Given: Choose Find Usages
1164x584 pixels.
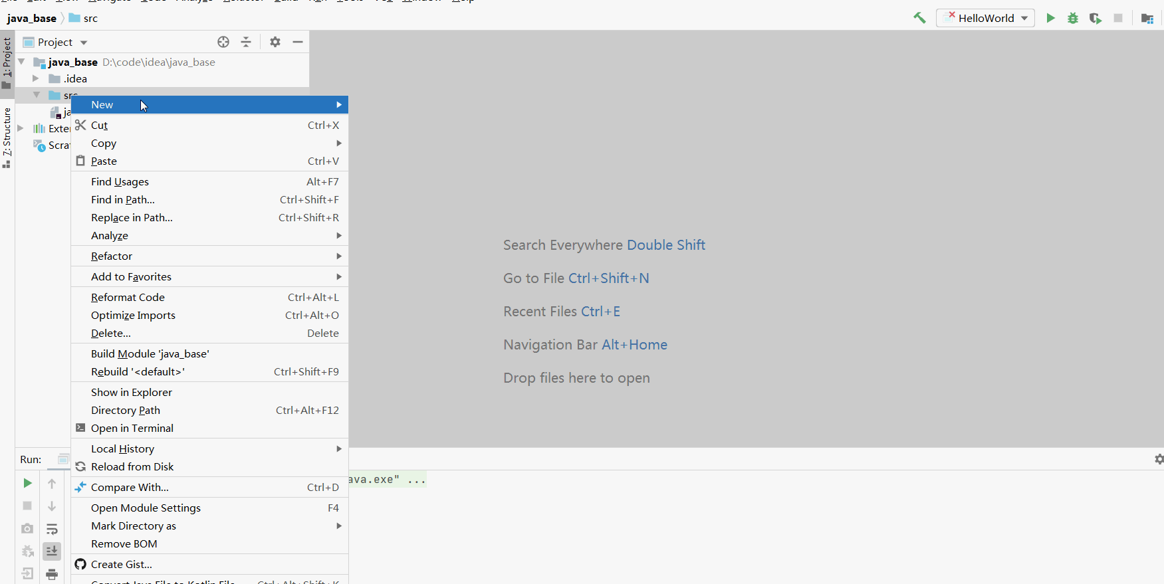Looking at the screenshot, I should pyautogui.click(x=209, y=182).
